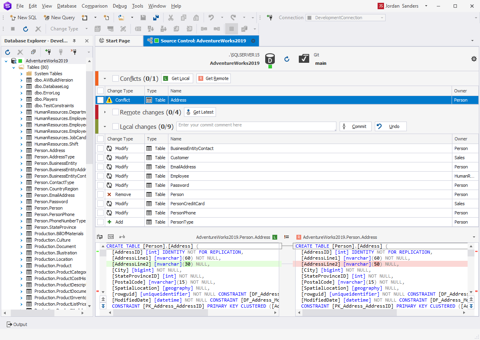Screen dimensions: 480x340
Task: Expand the Remote changes section
Action: 105,112
